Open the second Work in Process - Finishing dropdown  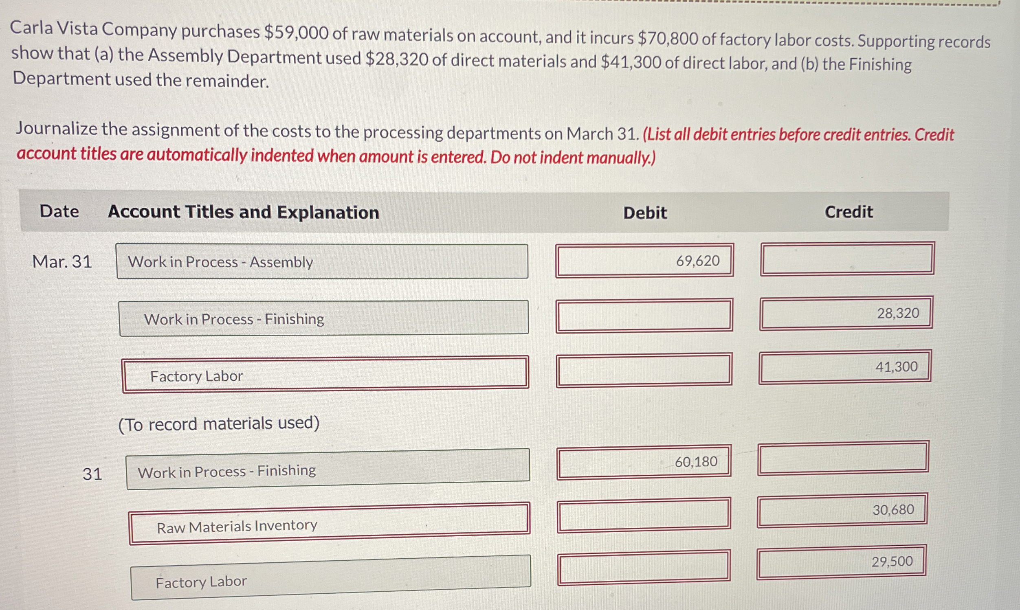coord(329,471)
